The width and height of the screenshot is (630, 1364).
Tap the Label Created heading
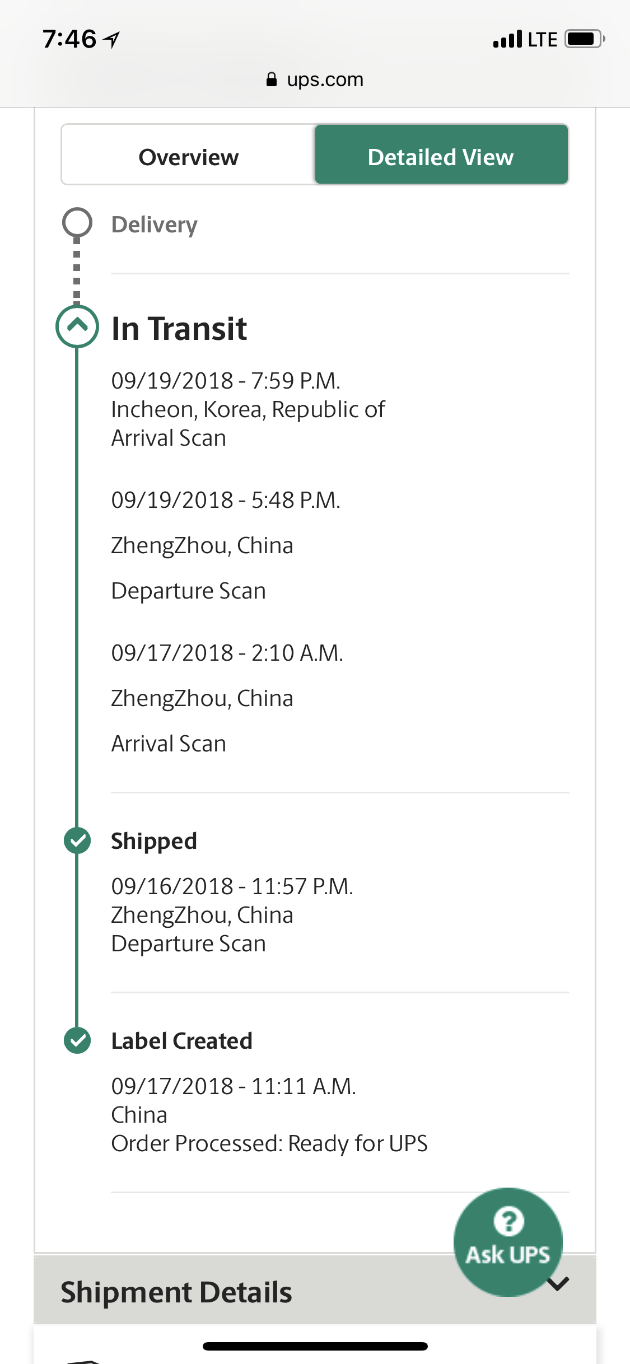point(182,1041)
